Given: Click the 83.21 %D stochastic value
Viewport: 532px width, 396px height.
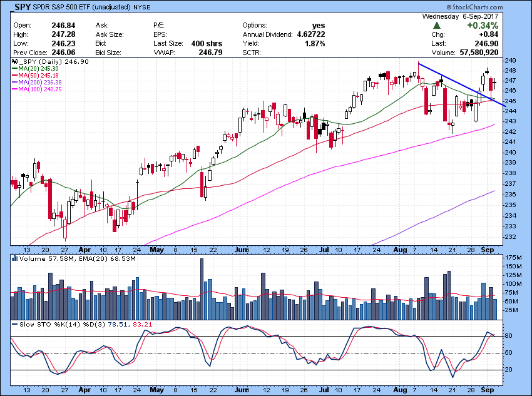Looking at the screenshot, I should pyautogui.click(x=143, y=325).
